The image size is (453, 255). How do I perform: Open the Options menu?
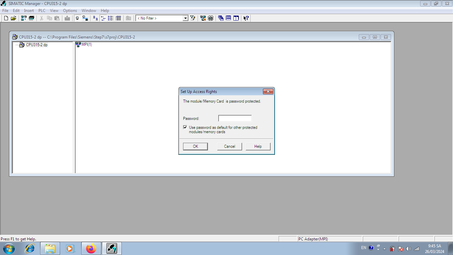(x=70, y=11)
